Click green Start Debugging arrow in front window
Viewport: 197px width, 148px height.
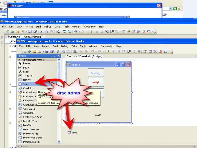pyautogui.click(x=109, y=51)
